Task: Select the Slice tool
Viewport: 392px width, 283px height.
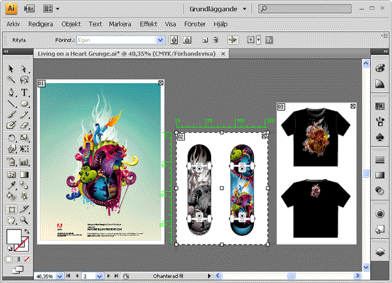Action: point(24,209)
